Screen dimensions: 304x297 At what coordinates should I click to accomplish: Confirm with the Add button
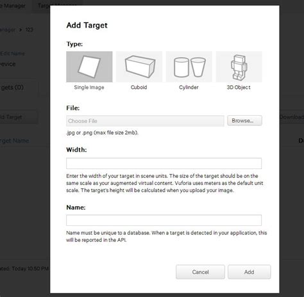click(x=249, y=272)
